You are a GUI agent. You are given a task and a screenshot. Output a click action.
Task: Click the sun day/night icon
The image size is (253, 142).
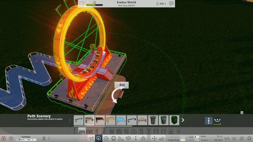11,138
